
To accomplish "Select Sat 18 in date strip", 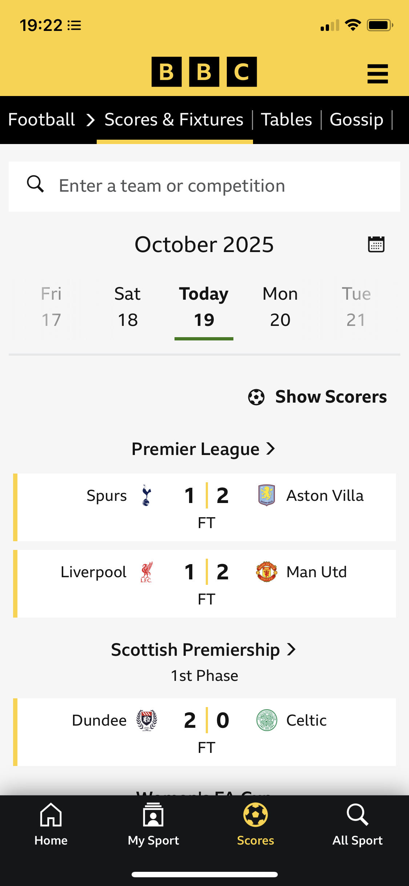I will pos(128,307).
